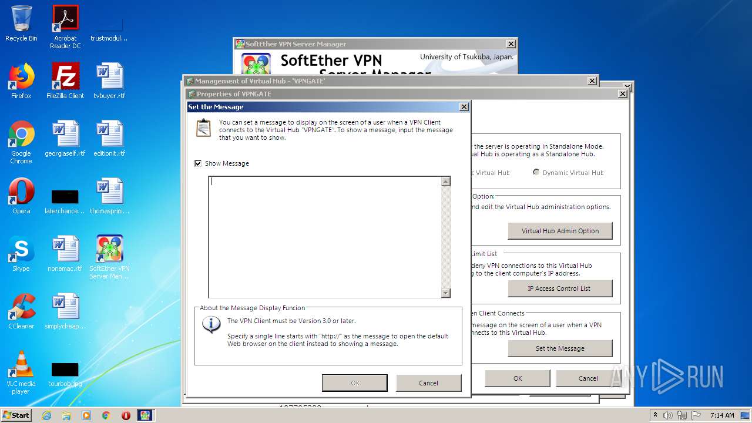Launch CCleaner from the desktop
752x423 pixels.
21,311
